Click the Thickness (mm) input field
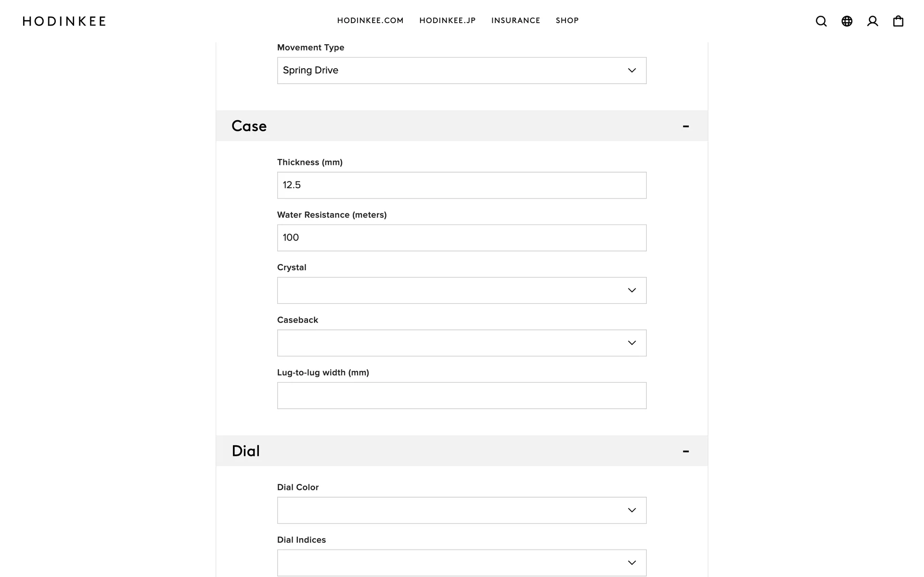 coord(462,185)
